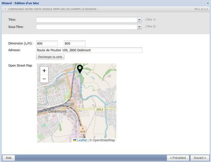Collapse the configuration header using the round arrow icon
The height and width of the screenshot is (162, 211).
[x=5, y=9]
